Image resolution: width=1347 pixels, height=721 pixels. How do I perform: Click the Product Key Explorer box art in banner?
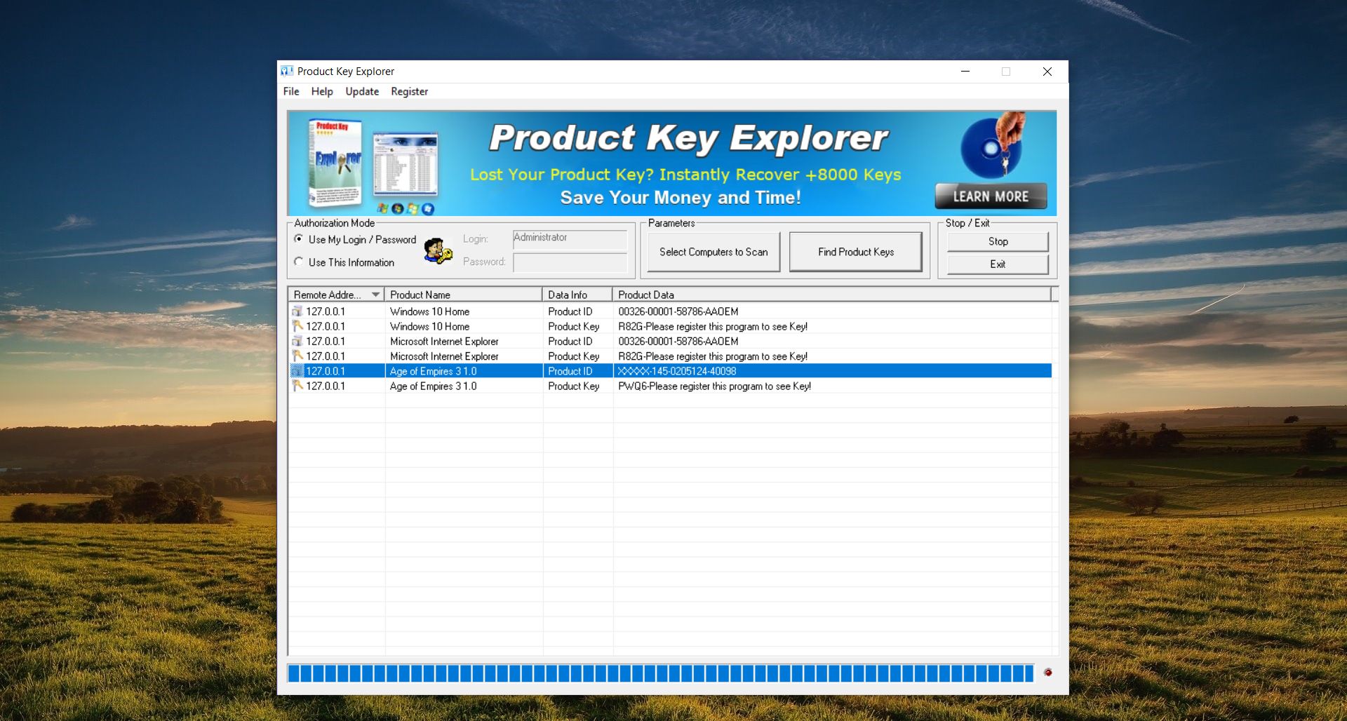[x=335, y=163]
